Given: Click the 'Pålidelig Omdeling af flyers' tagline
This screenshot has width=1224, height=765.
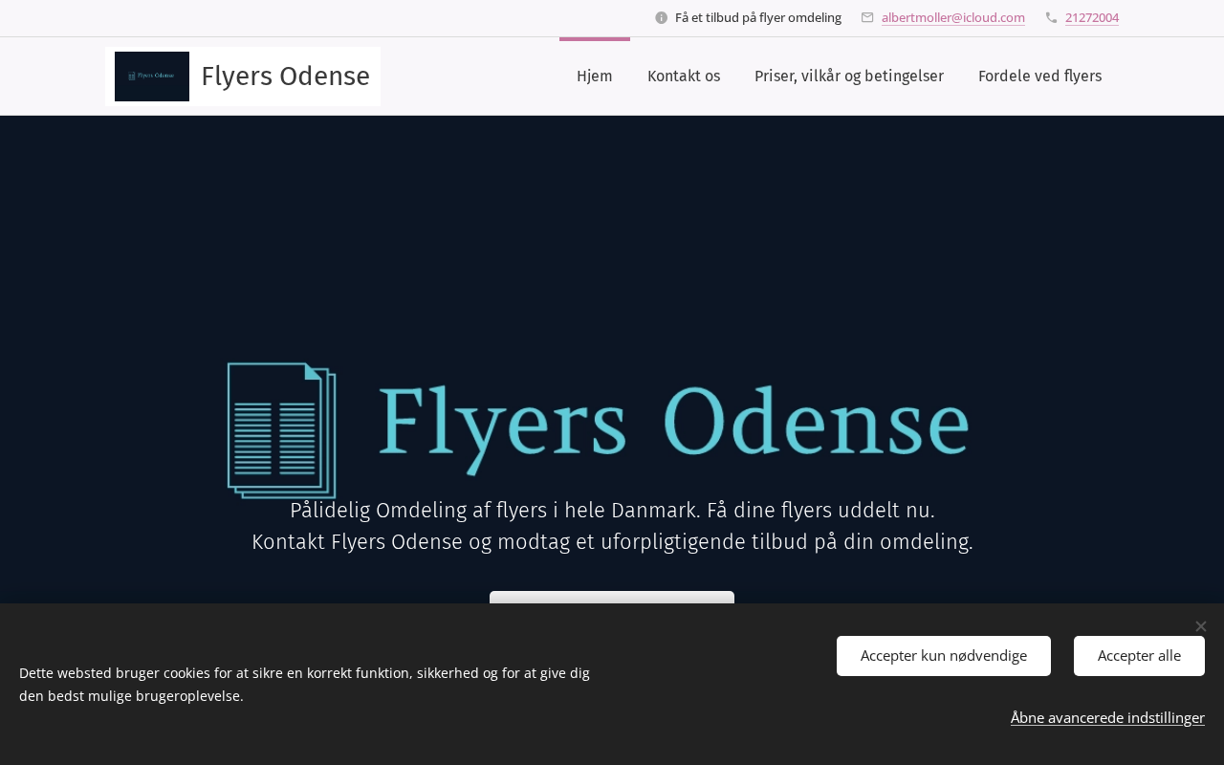Looking at the screenshot, I should click(612, 511).
